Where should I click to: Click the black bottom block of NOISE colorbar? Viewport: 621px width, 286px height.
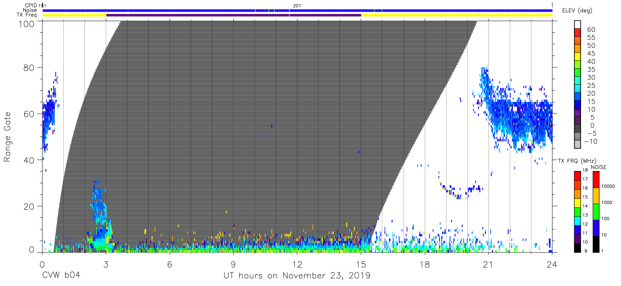[x=596, y=244]
